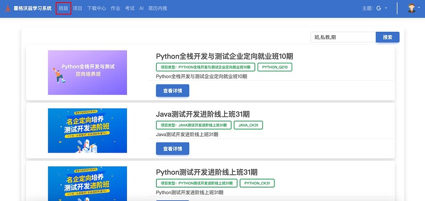Open the 项目 menu item
The image size is (425, 201).
(78, 9)
